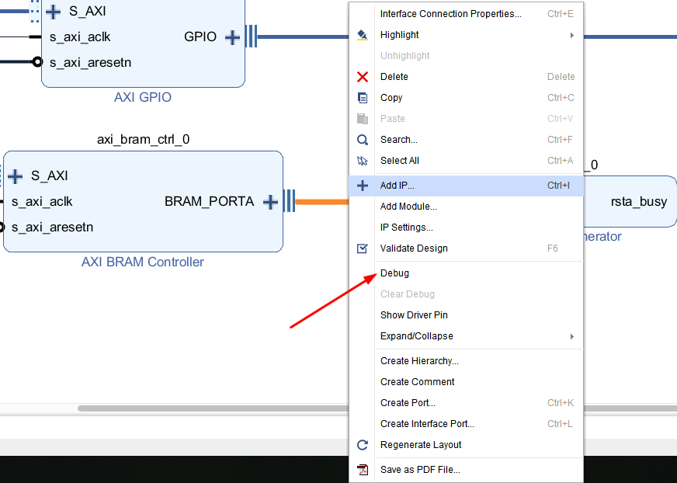The height and width of the screenshot is (483, 677).
Task: Expand S_AXI pins on axi_bram_ctrl_0
Action: [16, 175]
